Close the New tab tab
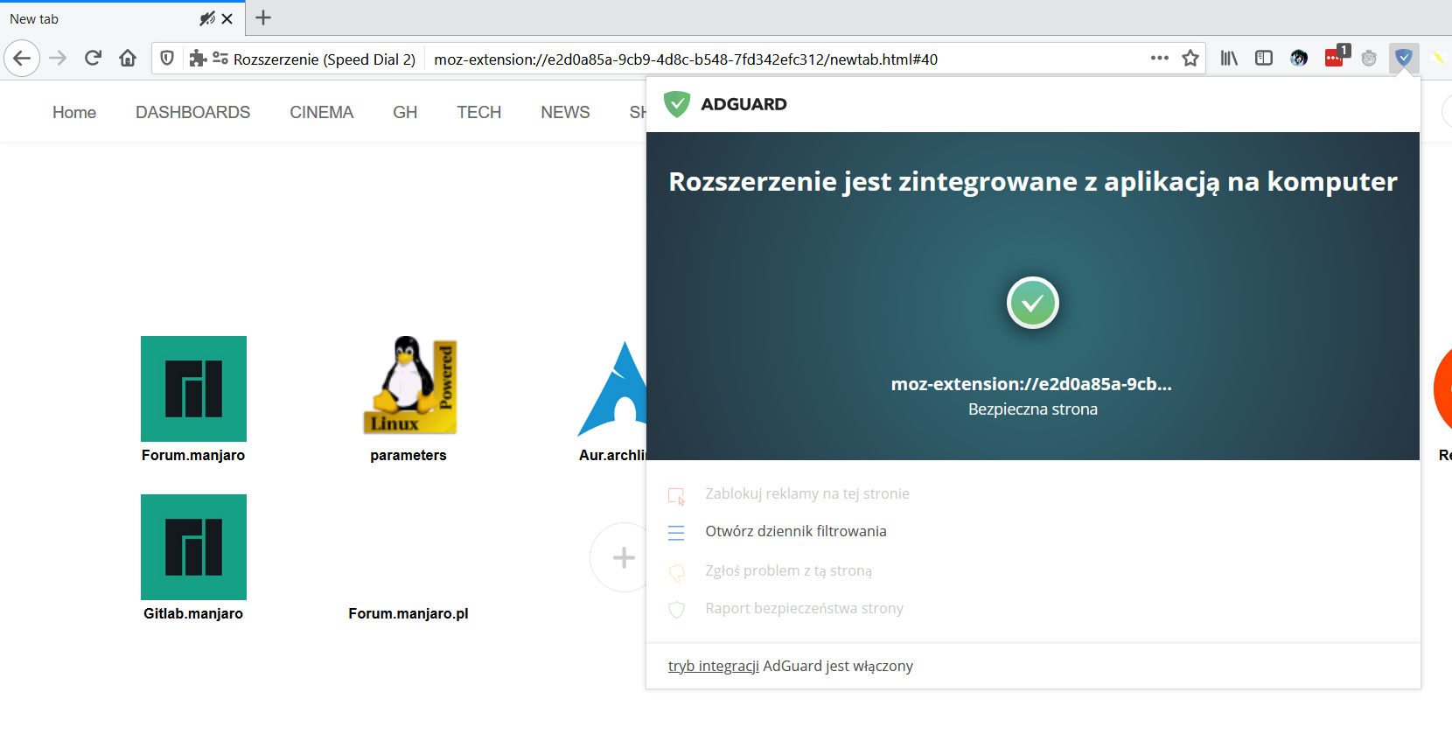Viewport: 1452px width, 734px height. 227,18
